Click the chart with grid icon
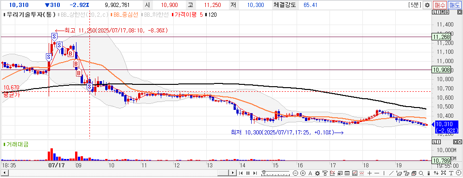Screen dimensions: 463x178 355,173
